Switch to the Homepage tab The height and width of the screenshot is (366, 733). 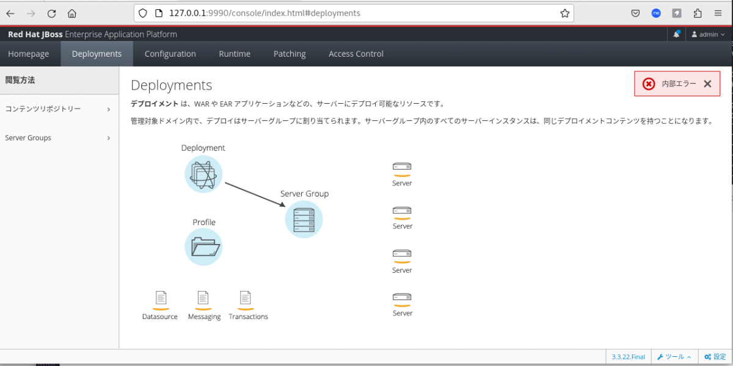(29, 54)
